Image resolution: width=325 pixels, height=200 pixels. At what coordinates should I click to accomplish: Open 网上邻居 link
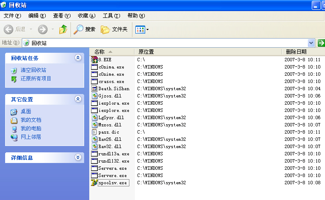coord(31,137)
